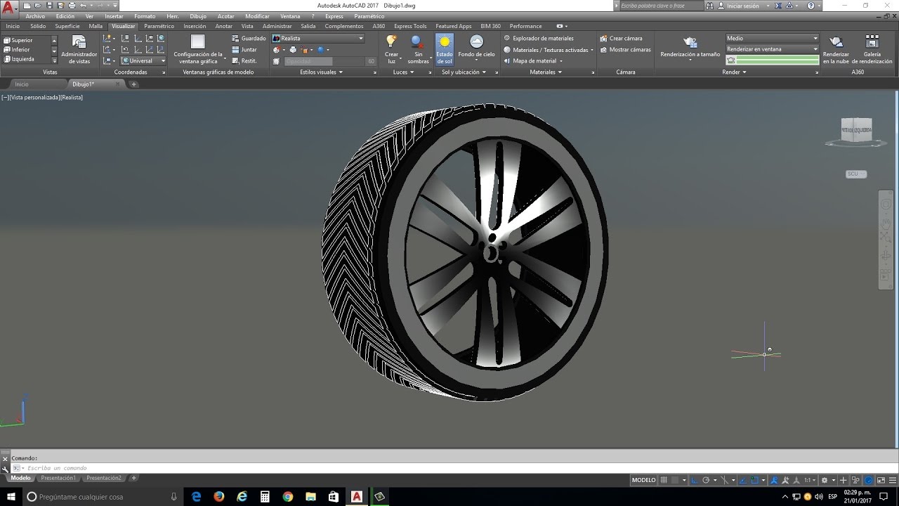Screen dimensions: 899x506
Task: Open Configuración de la ventana gráfica
Action: click(x=198, y=49)
